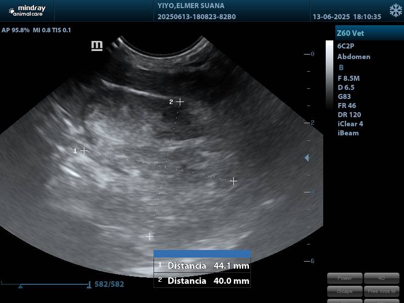Click the probe orientation M marker
Viewport: 404px width, 303px height.
(x=96, y=46)
